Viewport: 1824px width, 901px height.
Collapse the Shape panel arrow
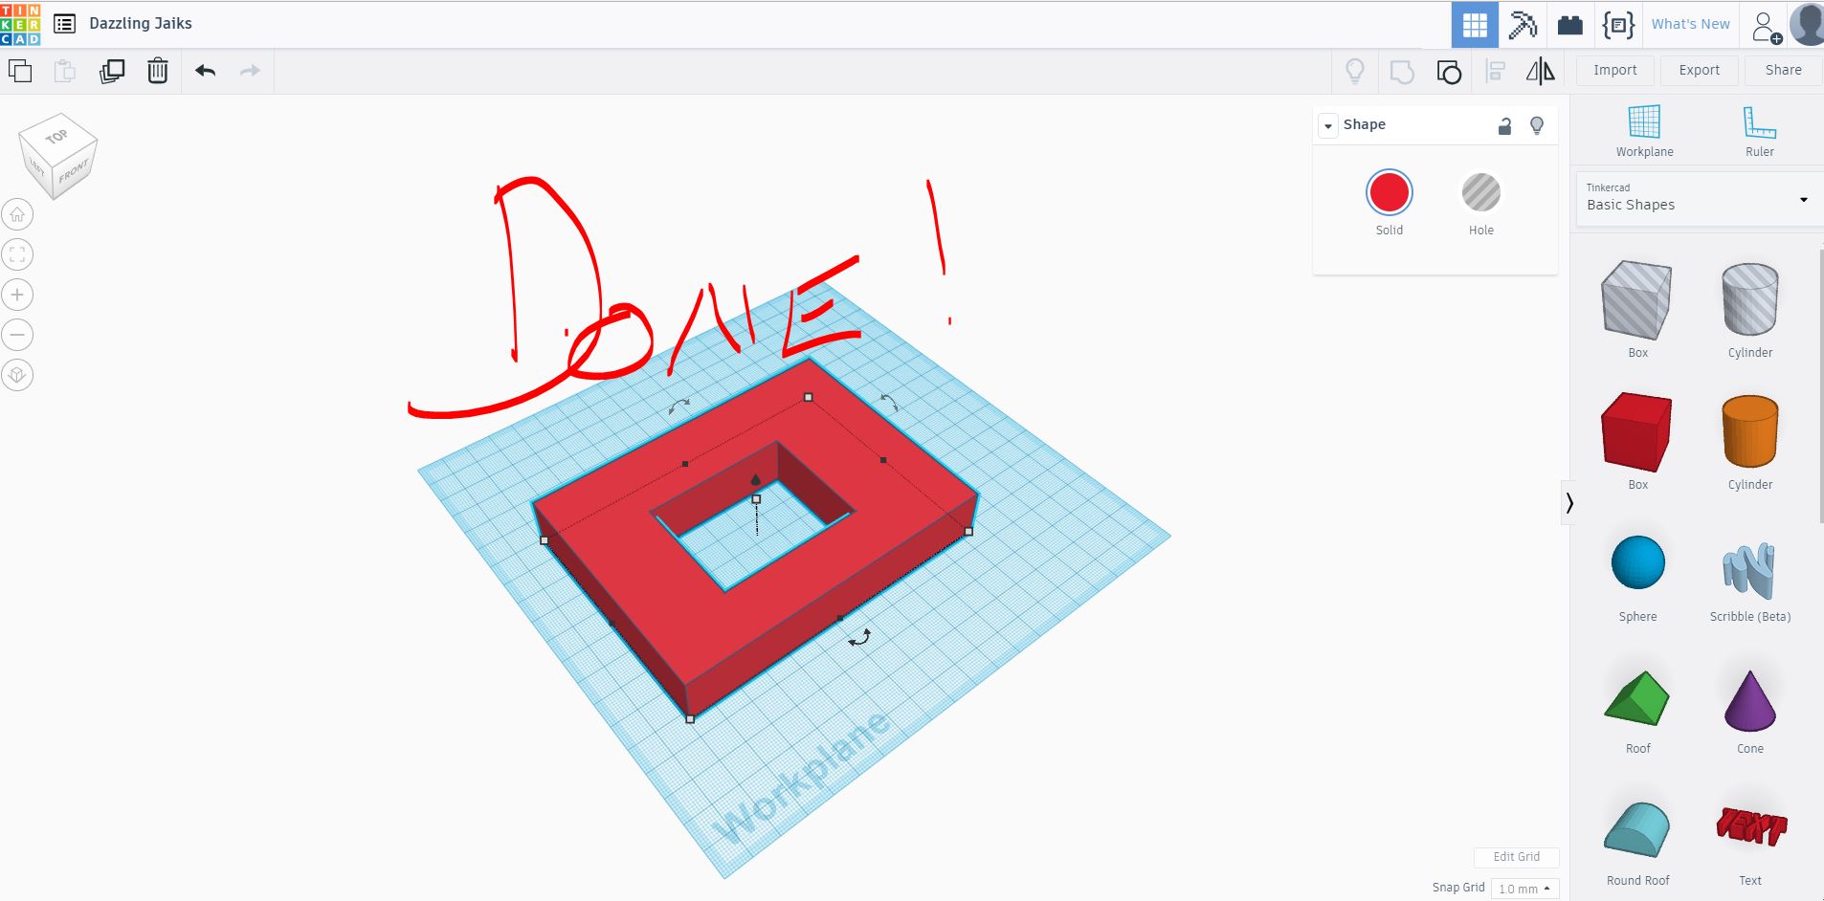pyautogui.click(x=1328, y=126)
